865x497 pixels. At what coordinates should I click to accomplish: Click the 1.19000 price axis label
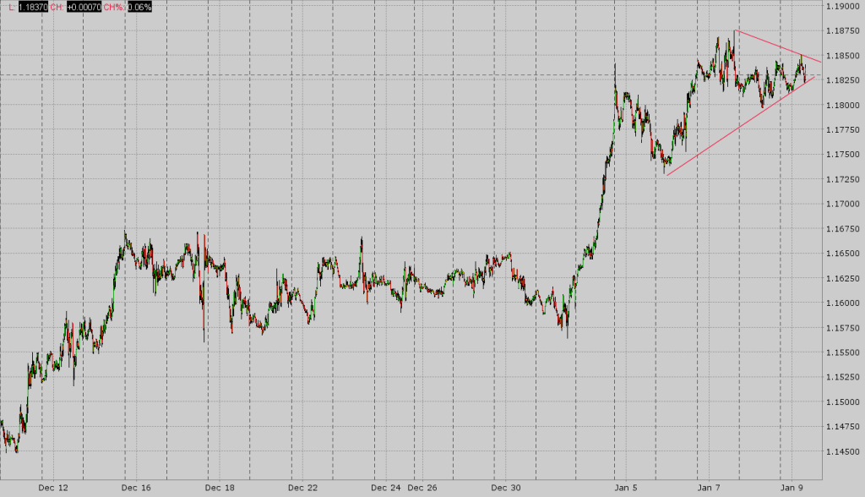[841, 8]
